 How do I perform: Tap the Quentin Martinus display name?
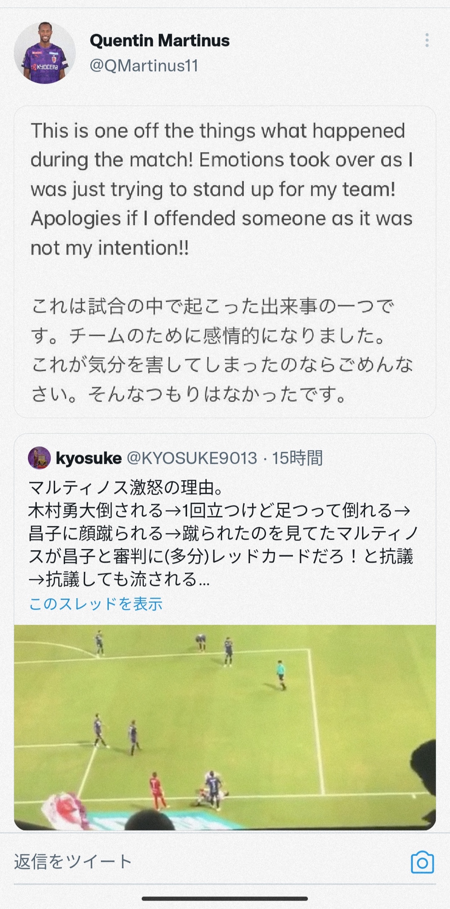coord(160,41)
